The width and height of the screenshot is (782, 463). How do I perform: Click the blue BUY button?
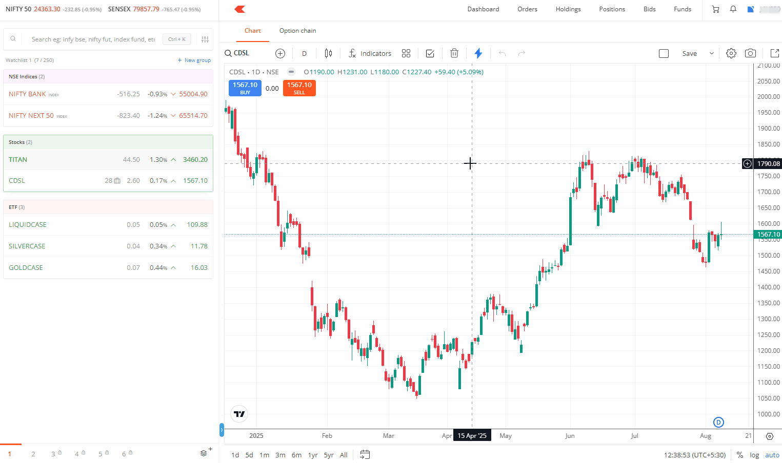pyautogui.click(x=245, y=88)
